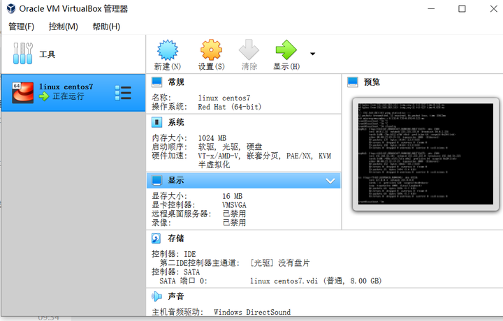Select the linux centos7 VM name

(x=66, y=87)
